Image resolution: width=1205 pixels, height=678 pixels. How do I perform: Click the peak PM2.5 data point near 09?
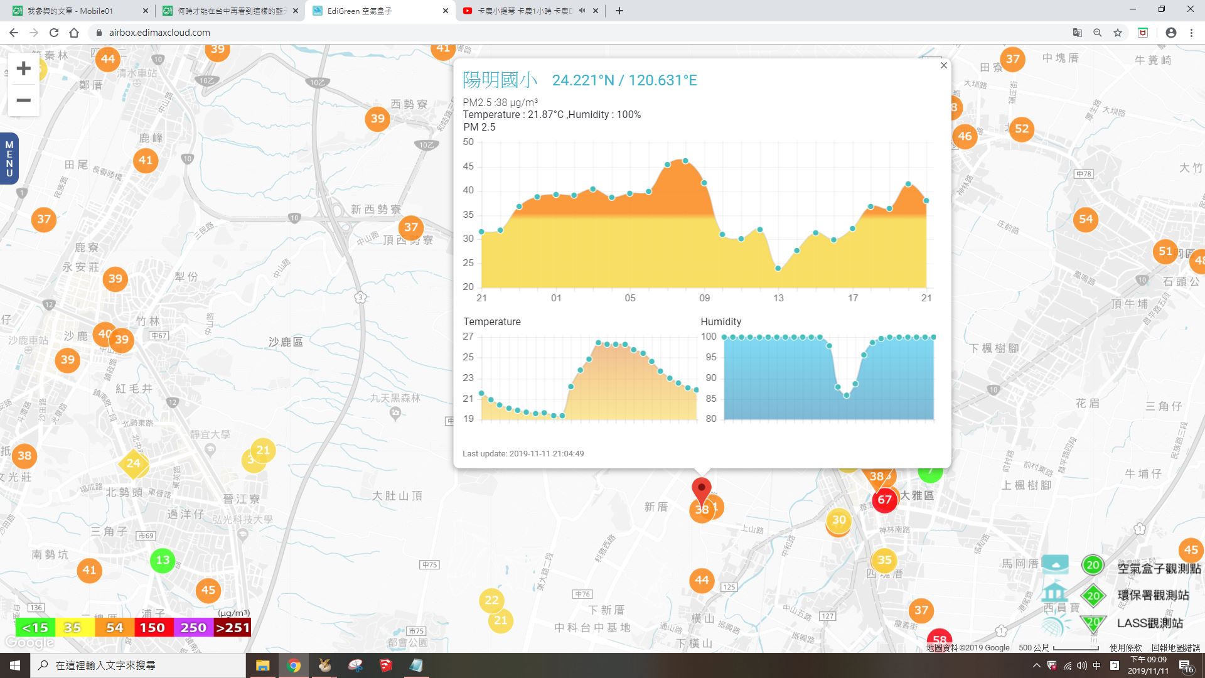685,161
